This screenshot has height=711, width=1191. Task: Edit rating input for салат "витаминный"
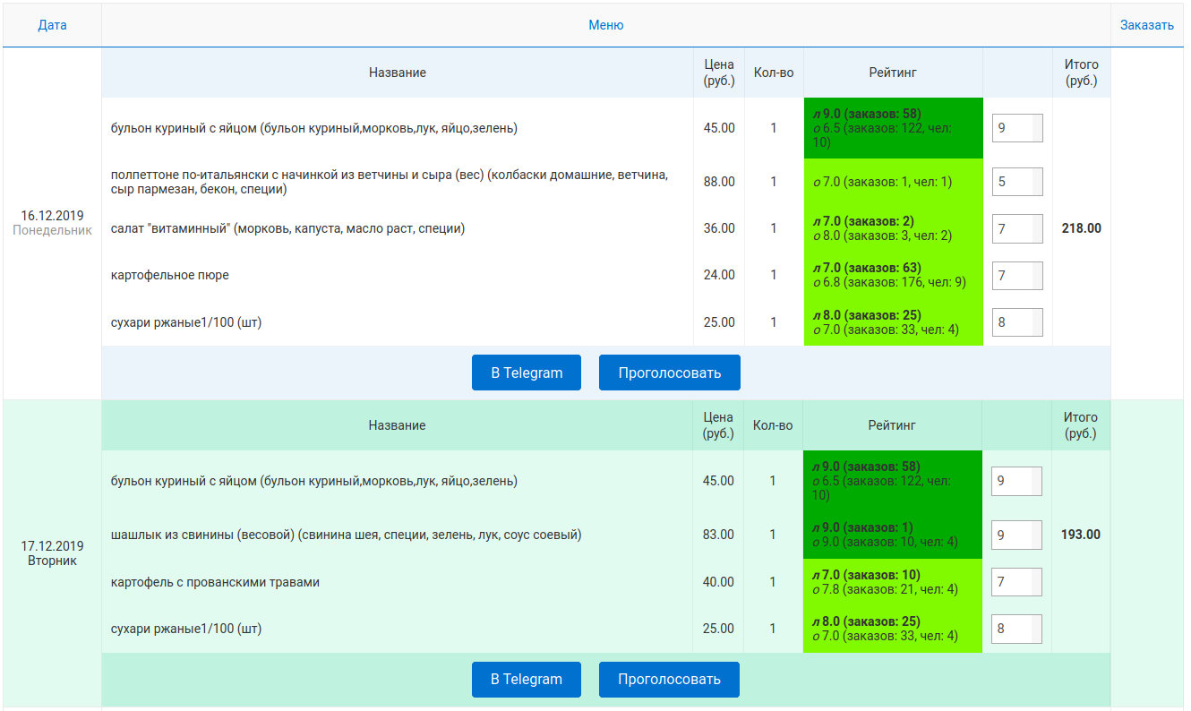pyautogui.click(x=1017, y=228)
